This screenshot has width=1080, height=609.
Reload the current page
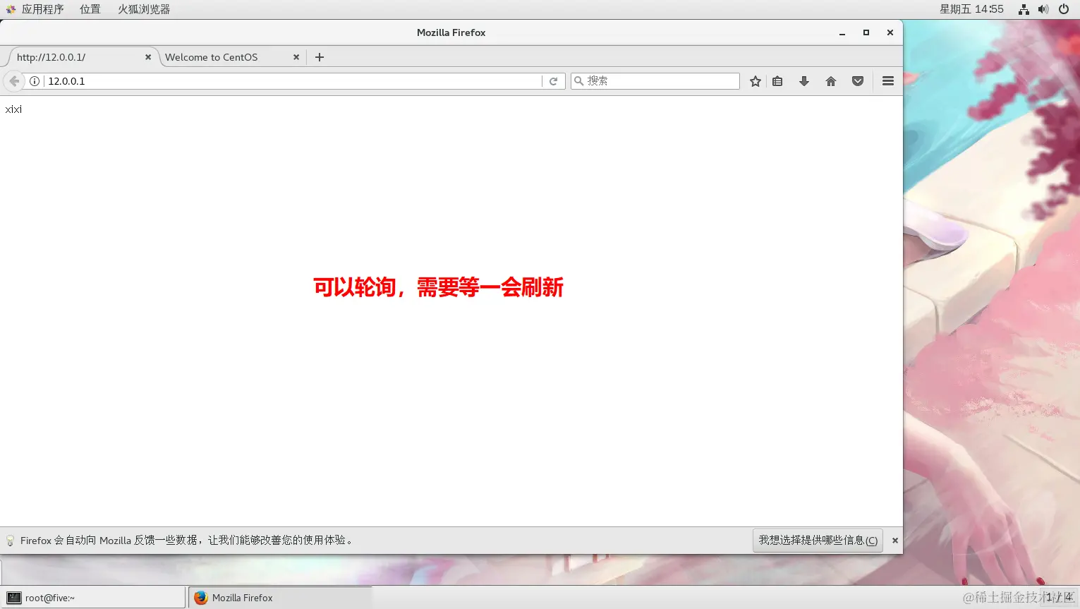coord(554,81)
